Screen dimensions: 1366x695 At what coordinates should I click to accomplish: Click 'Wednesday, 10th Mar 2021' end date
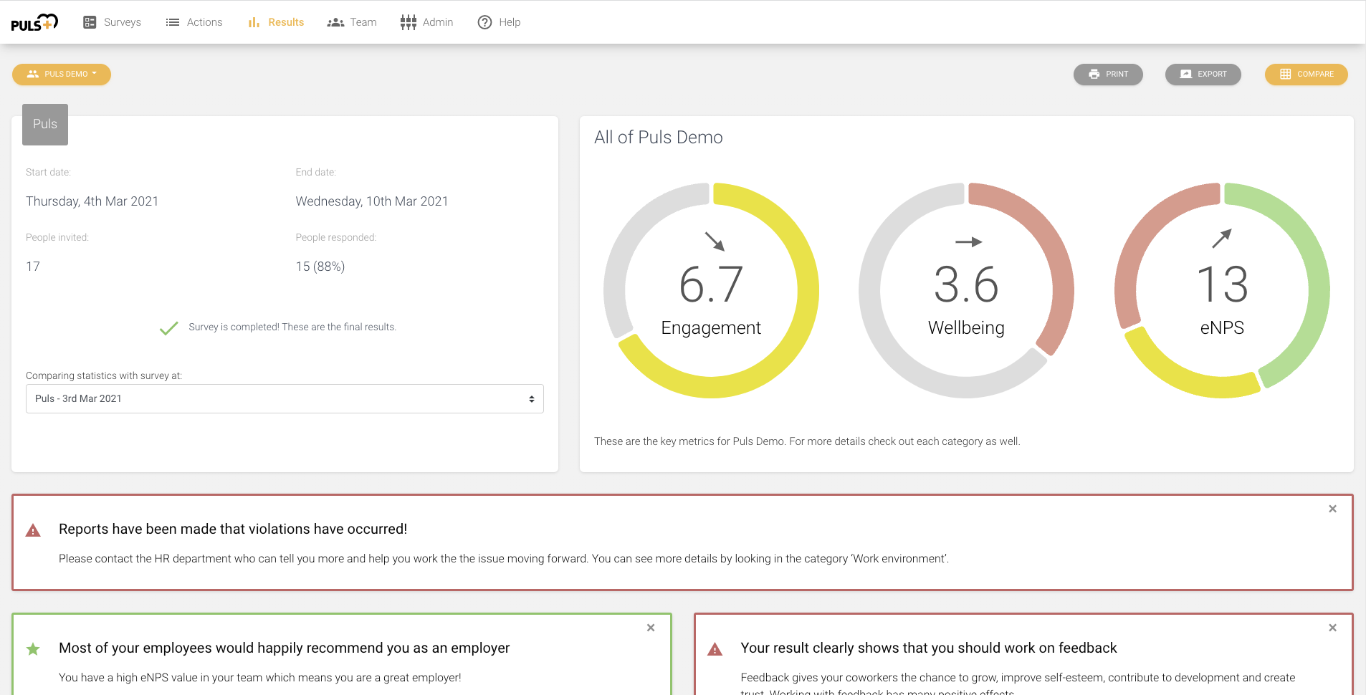[x=372, y=201]
